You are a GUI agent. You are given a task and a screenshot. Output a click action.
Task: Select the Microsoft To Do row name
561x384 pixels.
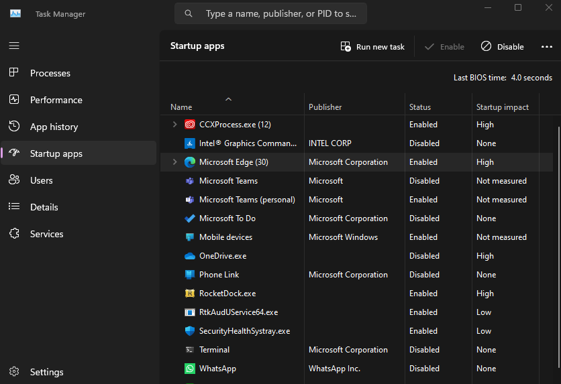[x=227, y=218]
